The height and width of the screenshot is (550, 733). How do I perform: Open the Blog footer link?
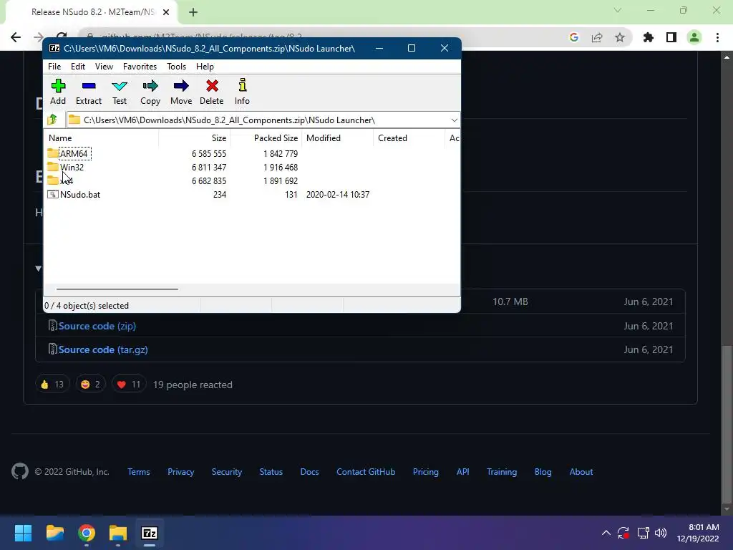pyautogui.click(x=543, y=472)
